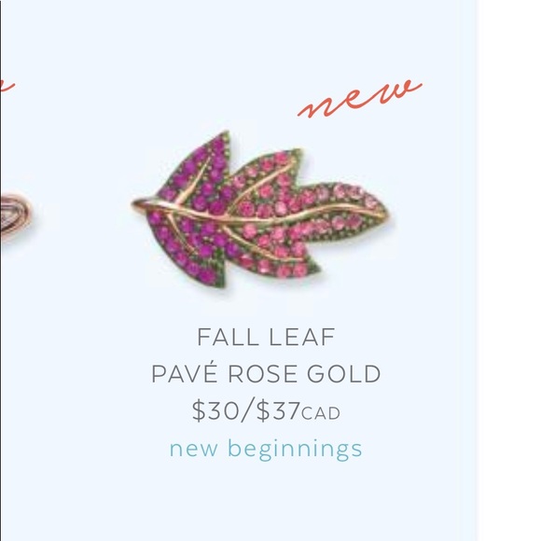541x541 pixels.
Task: Click the word "GOLD" in product name
Action: (343, 374)
